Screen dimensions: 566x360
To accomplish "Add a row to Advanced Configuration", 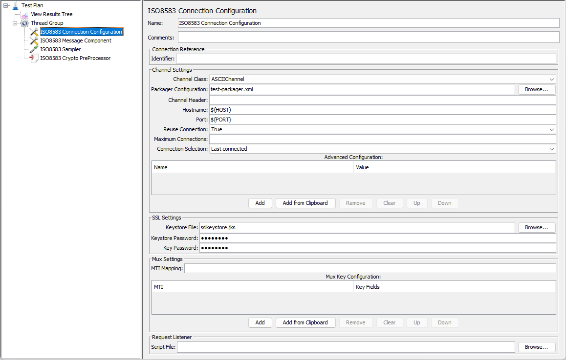I will (260, 203).
